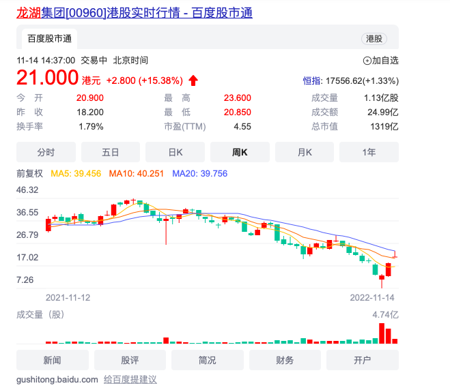Click the 成交量 value 1.13亿股

pos(381,98)
